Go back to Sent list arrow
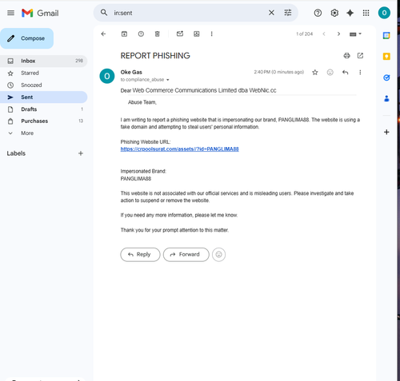Viewport: 400px width, 381px height. pyautogui.click(x=103, y=34)
